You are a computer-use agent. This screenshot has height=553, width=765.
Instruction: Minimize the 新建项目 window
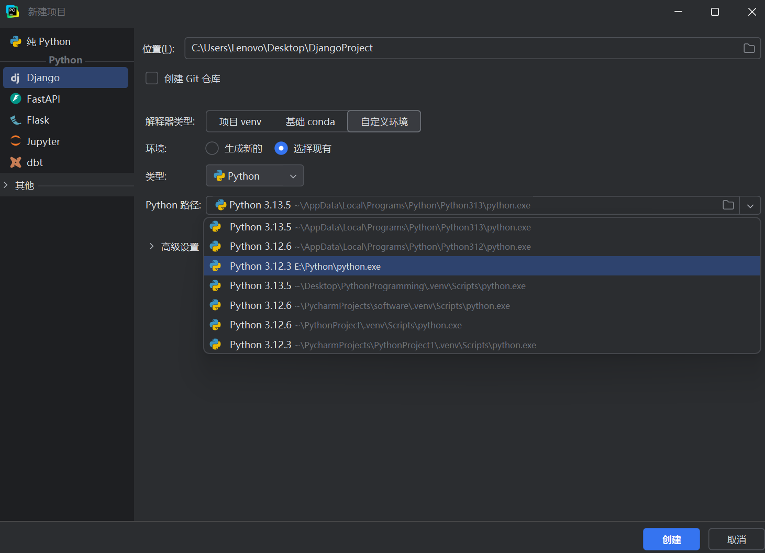click(678, 12)
